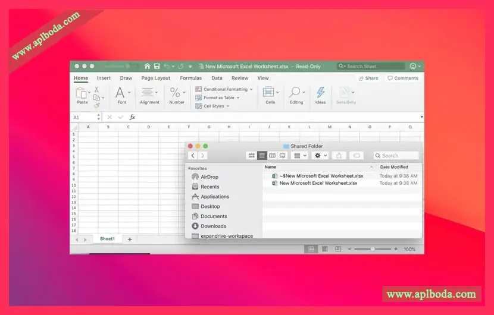Click the Format Painter brush icon
This screenshot has height=315, width=494.
[x=96, y=105]
